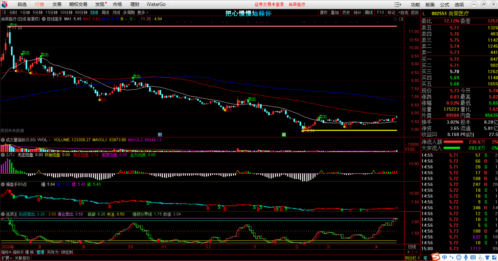This screenshot has height=261, width=498.
Task: Open Sogou soft keyboard icon
Action: coord(473,257)
